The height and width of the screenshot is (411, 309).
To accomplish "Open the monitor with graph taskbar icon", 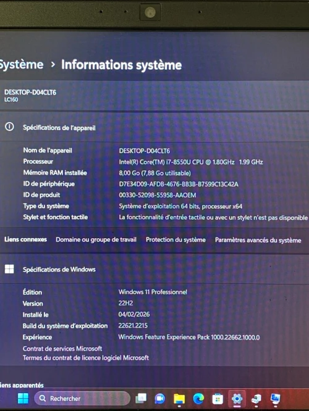I will [x=275, y=399].
